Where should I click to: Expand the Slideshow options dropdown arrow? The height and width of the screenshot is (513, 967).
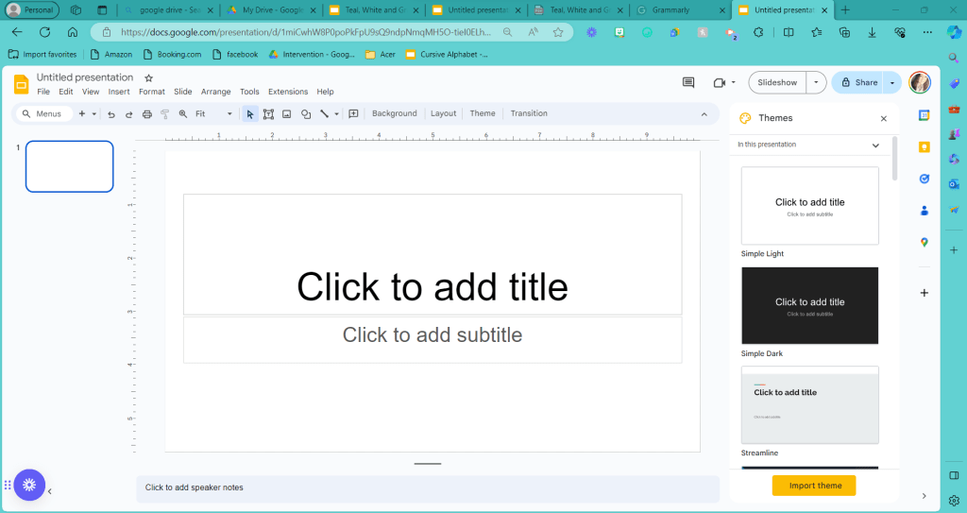tap(817, 83)
